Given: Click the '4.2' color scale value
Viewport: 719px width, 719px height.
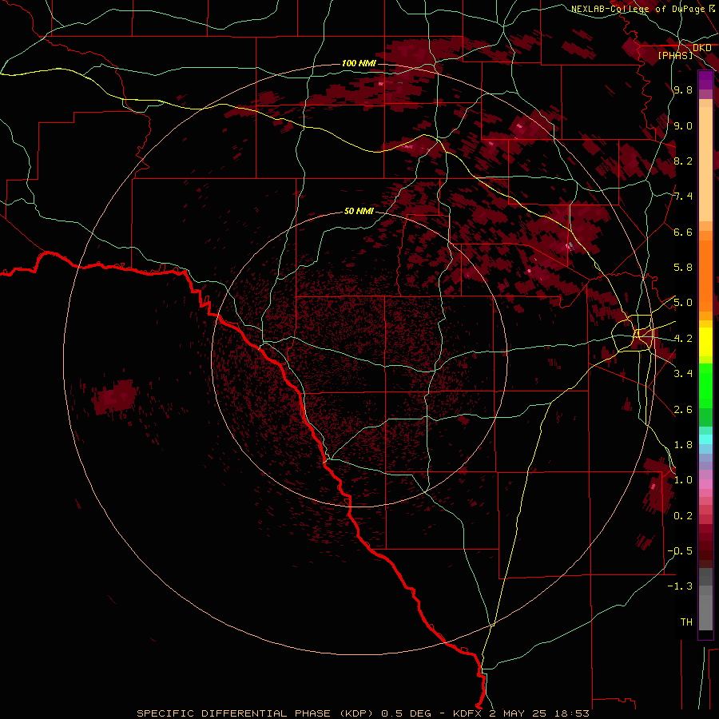Looking at the screenshot, I should point(683,339).
